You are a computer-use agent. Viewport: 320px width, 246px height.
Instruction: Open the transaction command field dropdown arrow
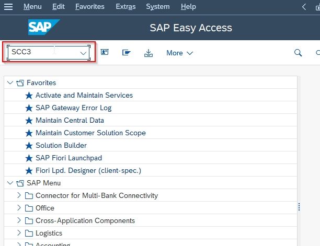83,53
